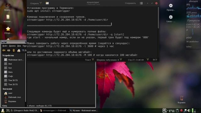The width and height of the screenshot is (201, 113).
Task: Open the Текст syntax highlighting dropdown
Action: [x=90, y=60]
